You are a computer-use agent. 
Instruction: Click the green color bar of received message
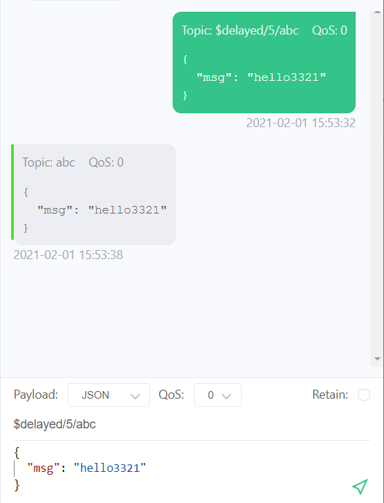pyautogui.click(x=12, y=192)
